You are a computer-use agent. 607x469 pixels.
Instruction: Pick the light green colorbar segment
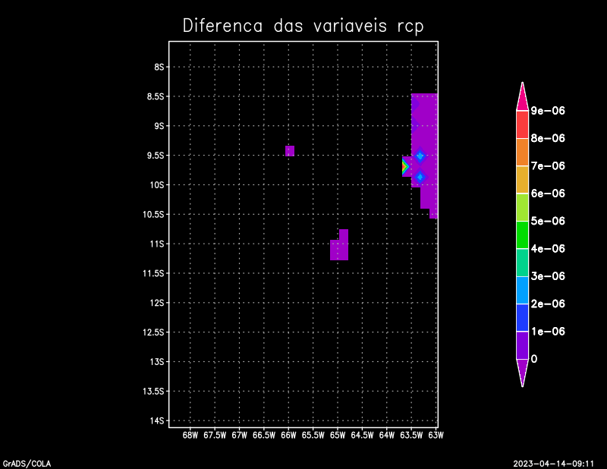[522, 207]
